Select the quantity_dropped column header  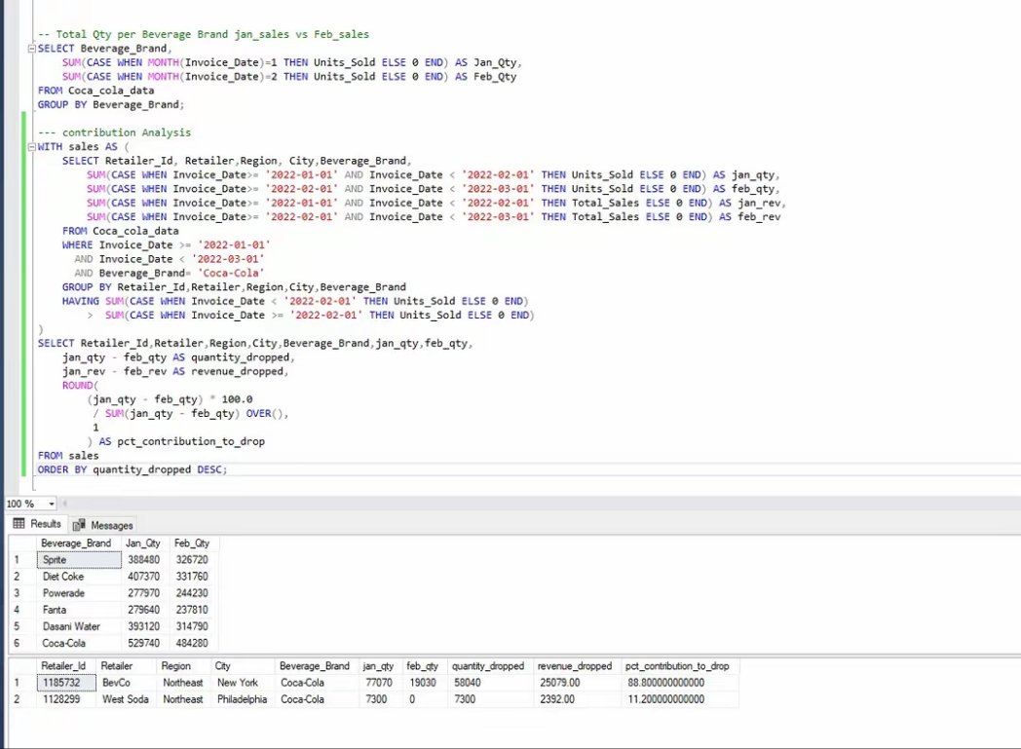coord(488,666)
